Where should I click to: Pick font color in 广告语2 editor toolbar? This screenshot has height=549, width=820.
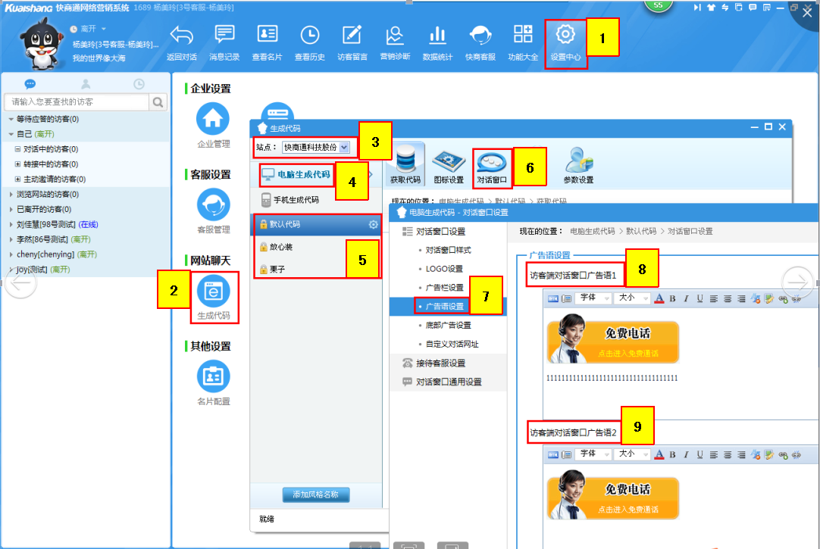(x=659, y=455)
